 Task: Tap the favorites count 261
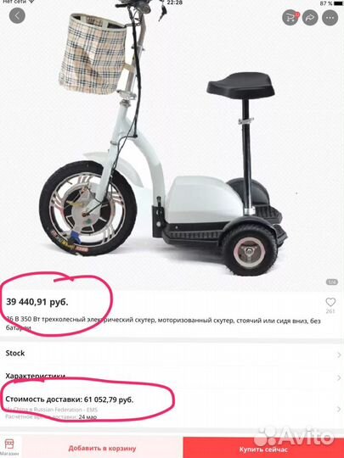pyautogui.click(x=330, y=311)
